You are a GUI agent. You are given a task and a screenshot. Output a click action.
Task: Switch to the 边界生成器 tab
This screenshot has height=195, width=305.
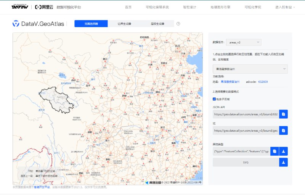pos(124,24)
